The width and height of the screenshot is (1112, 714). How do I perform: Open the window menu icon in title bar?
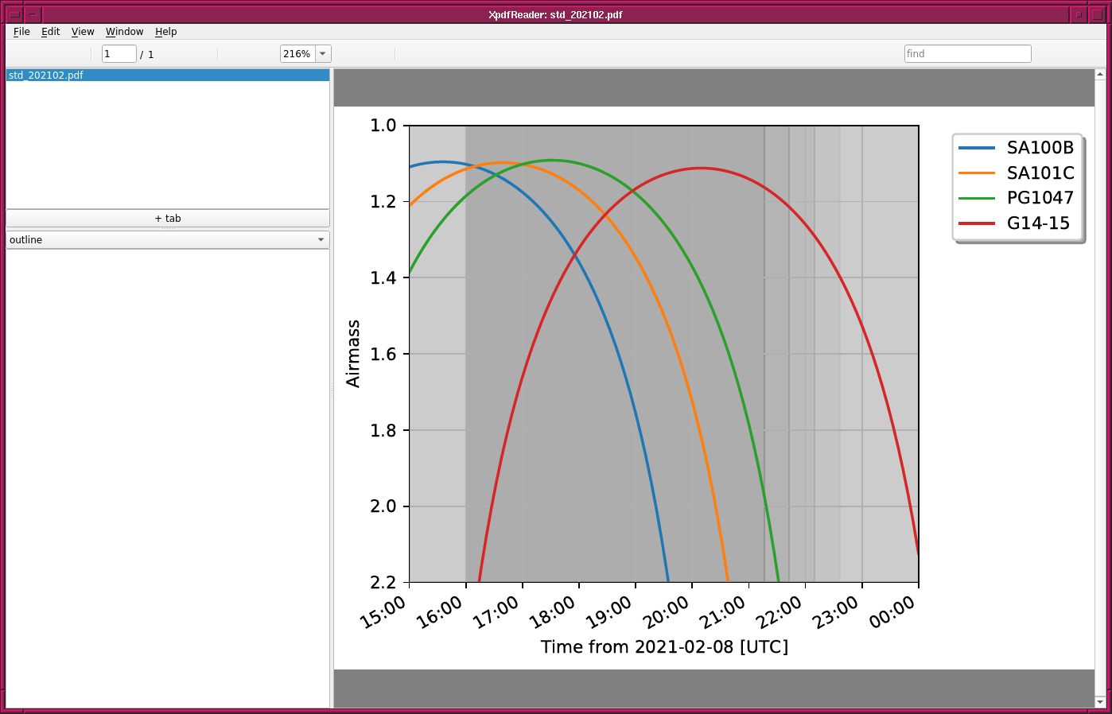click(14, 14)
